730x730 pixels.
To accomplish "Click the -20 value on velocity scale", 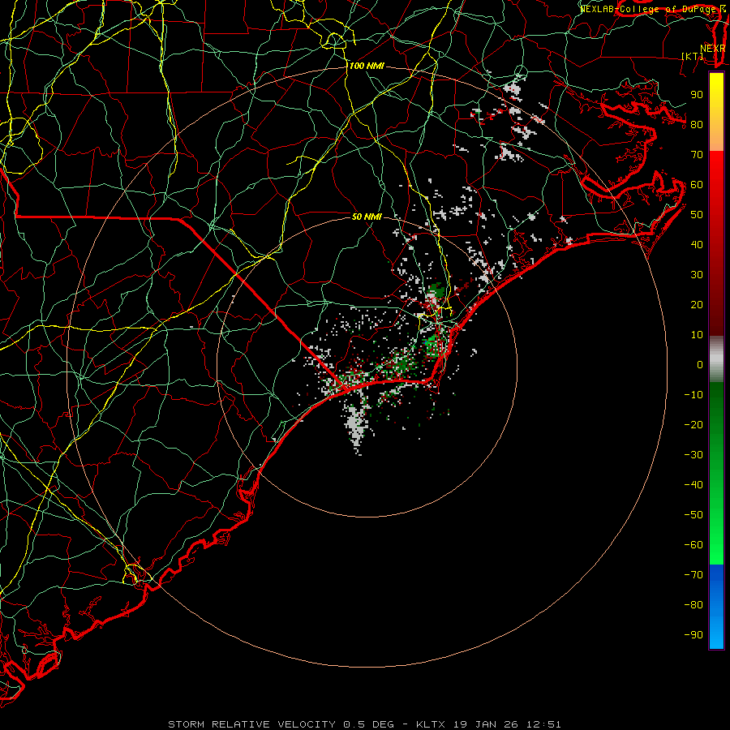I will (x=693, y=425).
